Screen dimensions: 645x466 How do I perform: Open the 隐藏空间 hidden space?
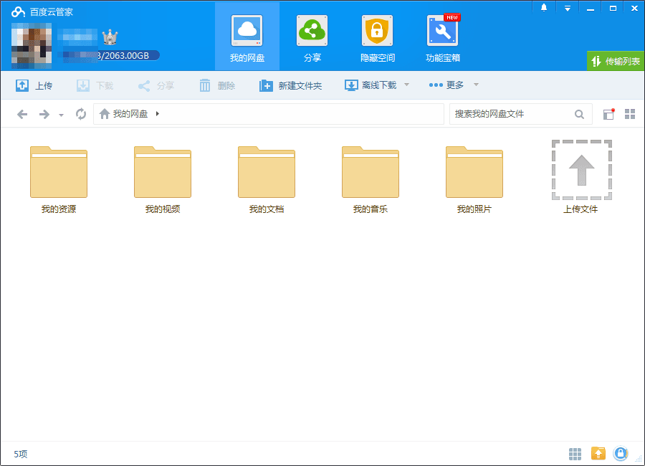click(377, 36)
